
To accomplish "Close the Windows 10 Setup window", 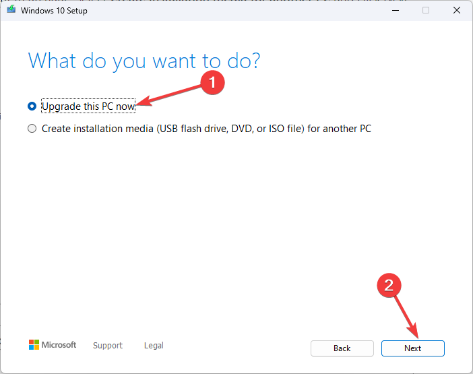I will click(457, 10).
